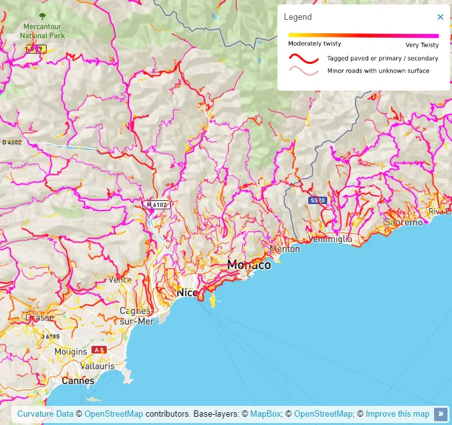This screenshot has width=452, height=425.
Task: Click the D 4202 road marker
Action: (x=11, y=142)
